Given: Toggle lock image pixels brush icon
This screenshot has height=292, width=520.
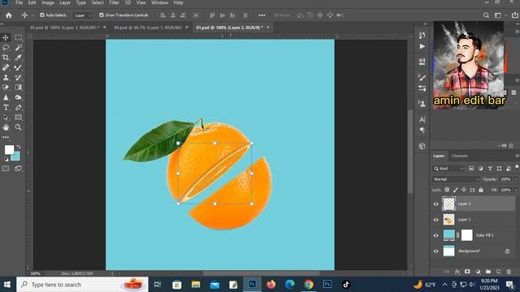Looking at the screenshot, I should pos(456,190).
